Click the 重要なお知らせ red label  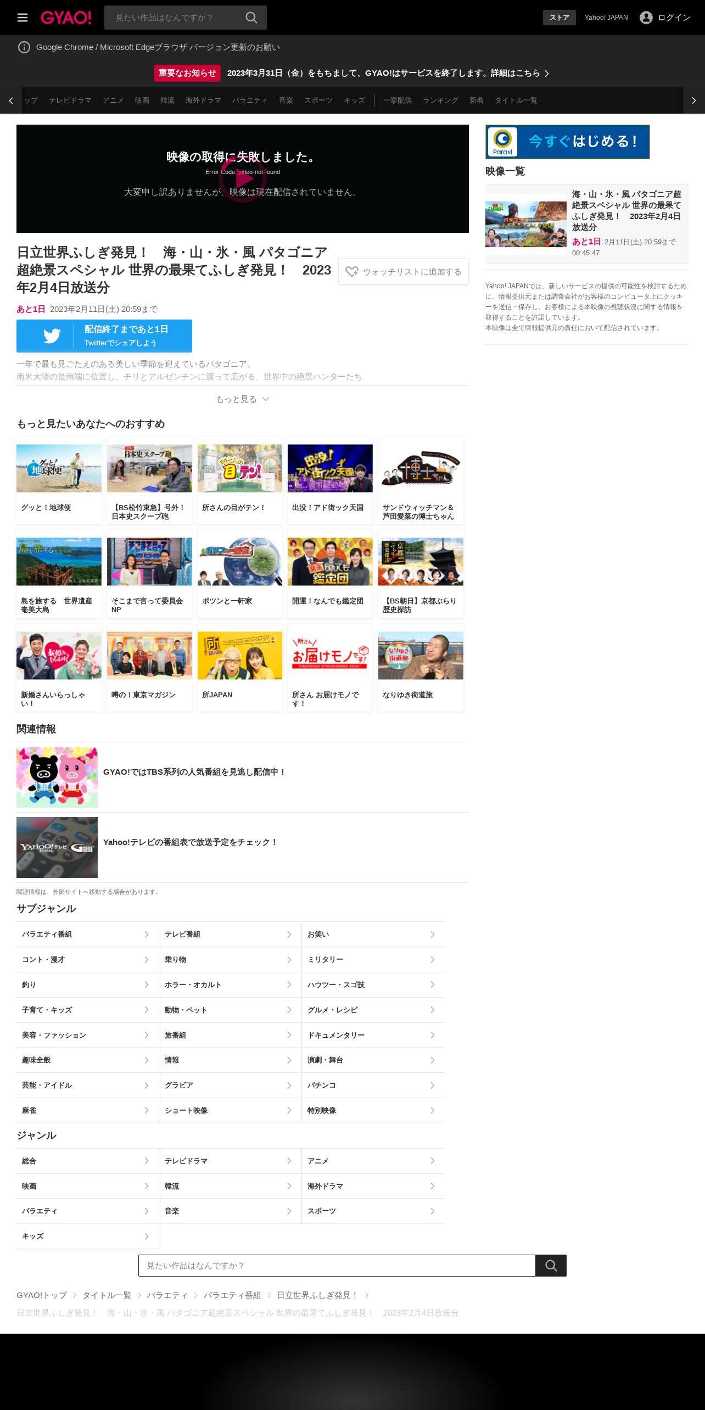pyautogui.click(x=187, y=73)
